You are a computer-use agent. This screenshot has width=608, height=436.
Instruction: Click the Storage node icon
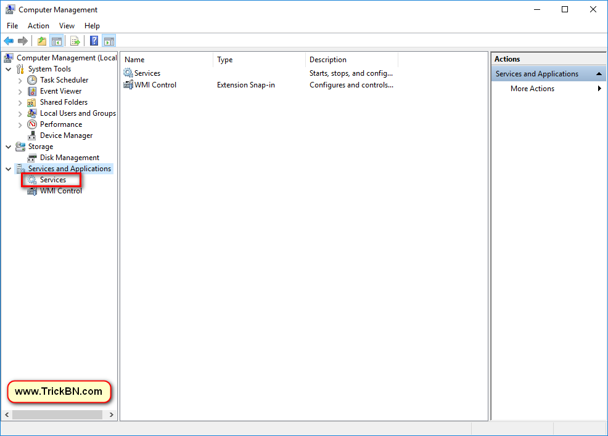click(20, 147)
